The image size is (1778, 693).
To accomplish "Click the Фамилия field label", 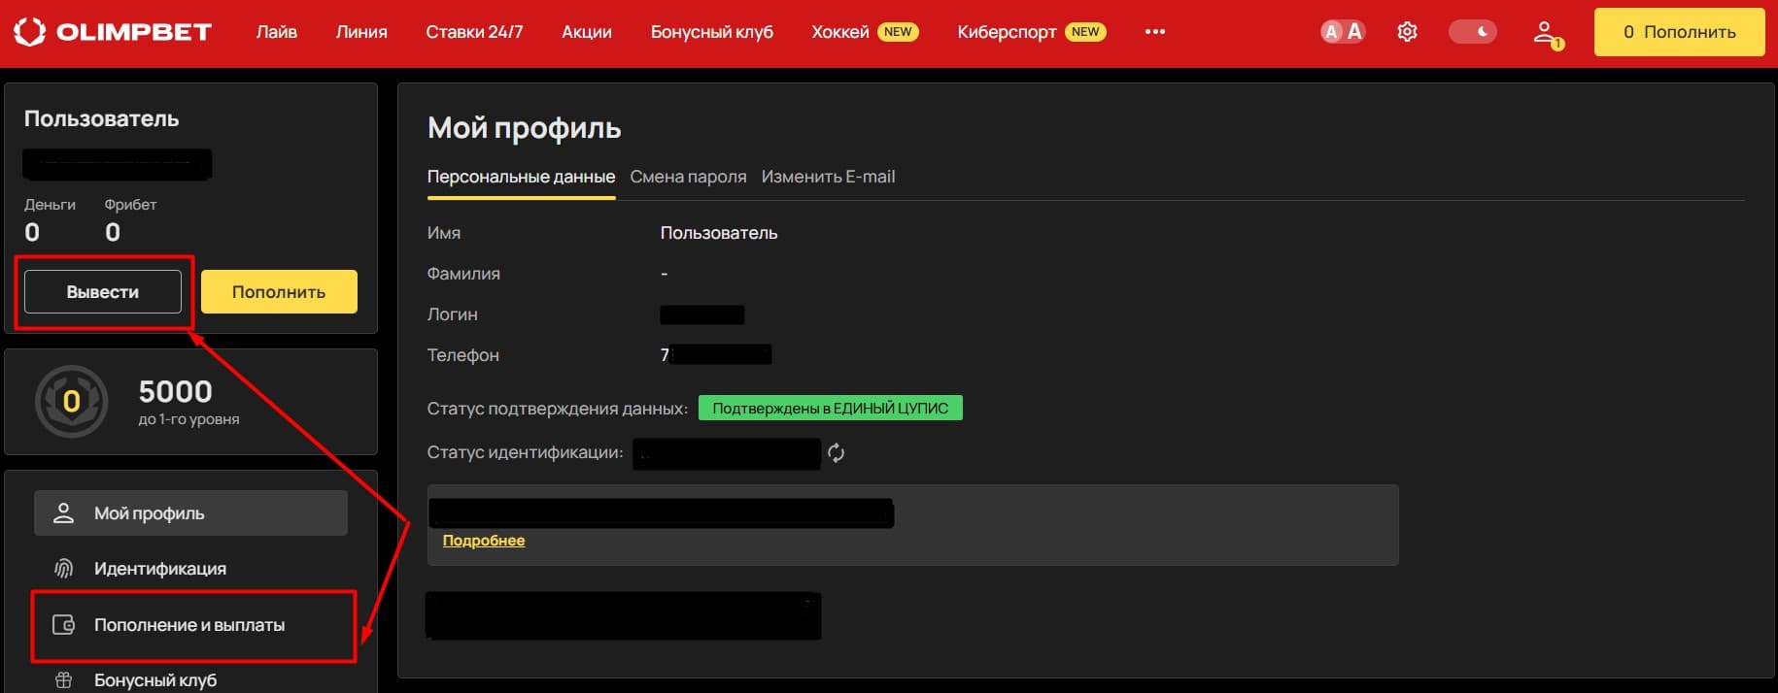I will click(x=463, y=274).
